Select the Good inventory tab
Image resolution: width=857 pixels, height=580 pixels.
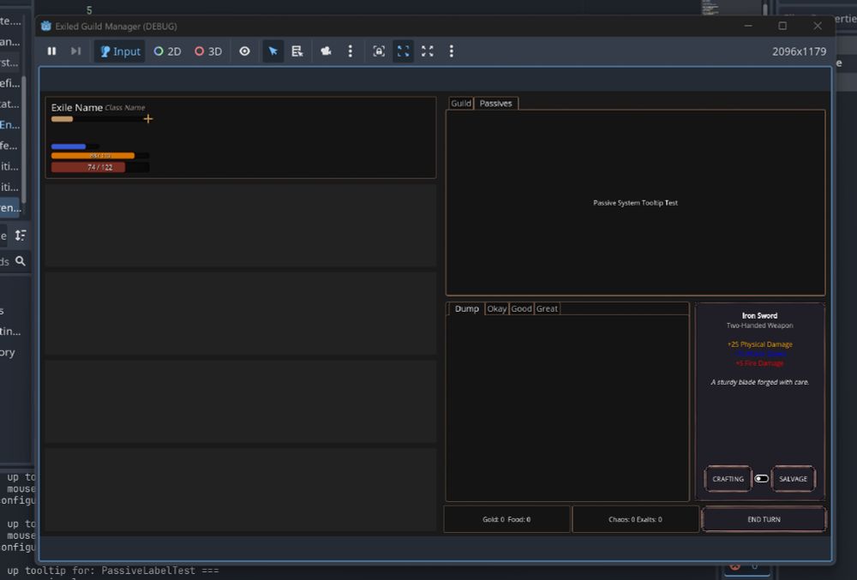pos(521,308)
